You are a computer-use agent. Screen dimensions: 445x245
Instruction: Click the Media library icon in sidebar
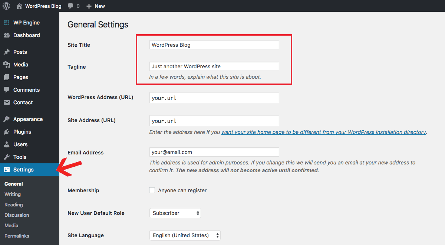pyautogui.click(x=7, y=65)
